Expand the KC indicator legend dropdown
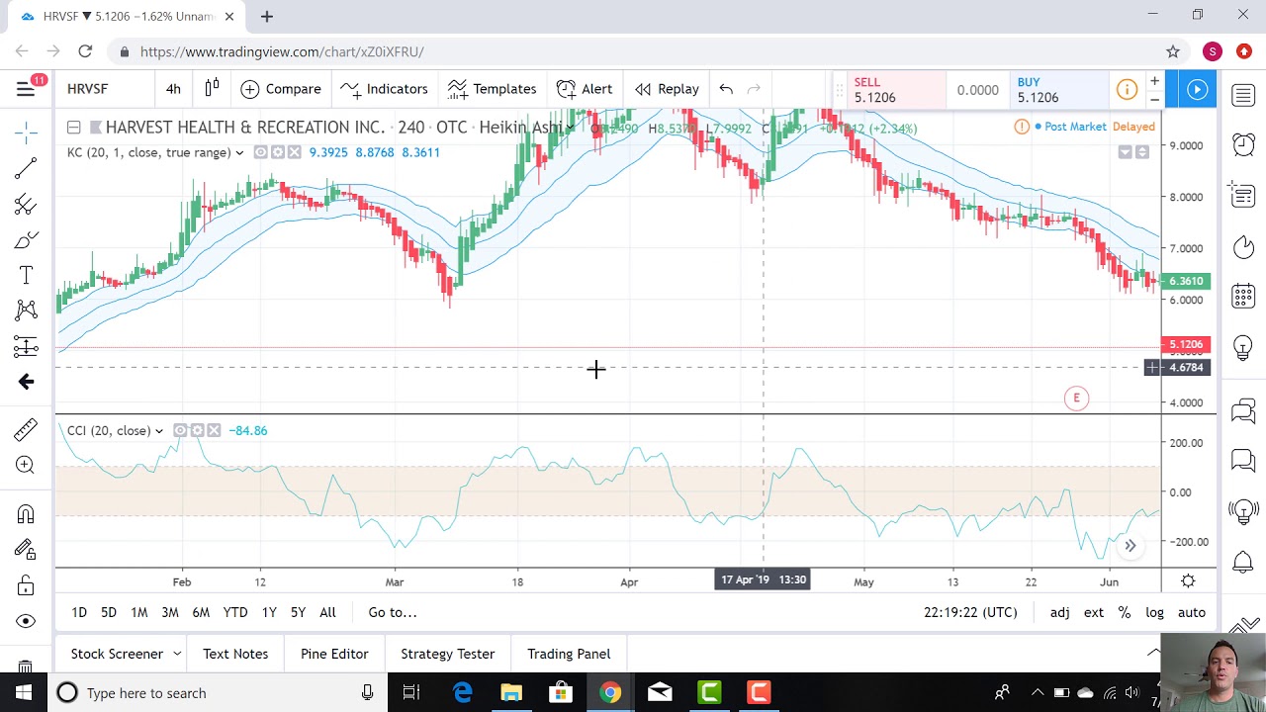This screenshot has width=1266, height=712. 239,152
